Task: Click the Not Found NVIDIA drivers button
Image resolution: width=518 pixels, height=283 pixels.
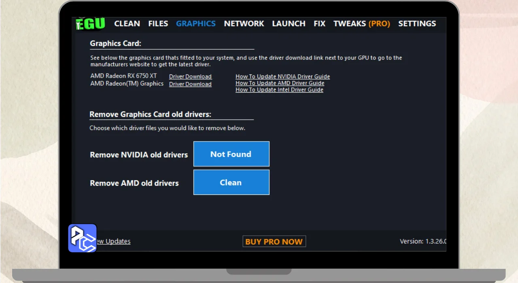Action: pos(231,154)
